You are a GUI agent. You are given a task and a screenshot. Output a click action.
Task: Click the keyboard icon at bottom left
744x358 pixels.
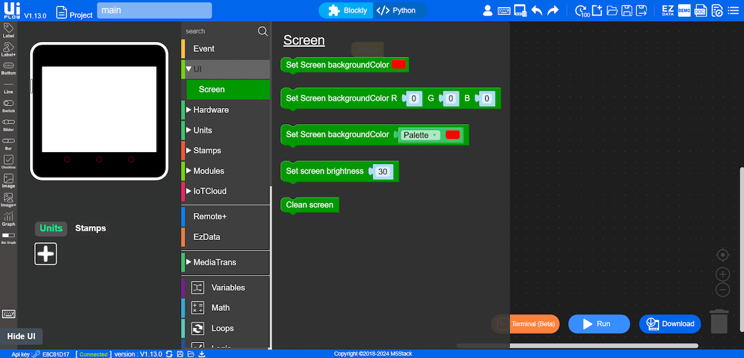tap(8, 314)
